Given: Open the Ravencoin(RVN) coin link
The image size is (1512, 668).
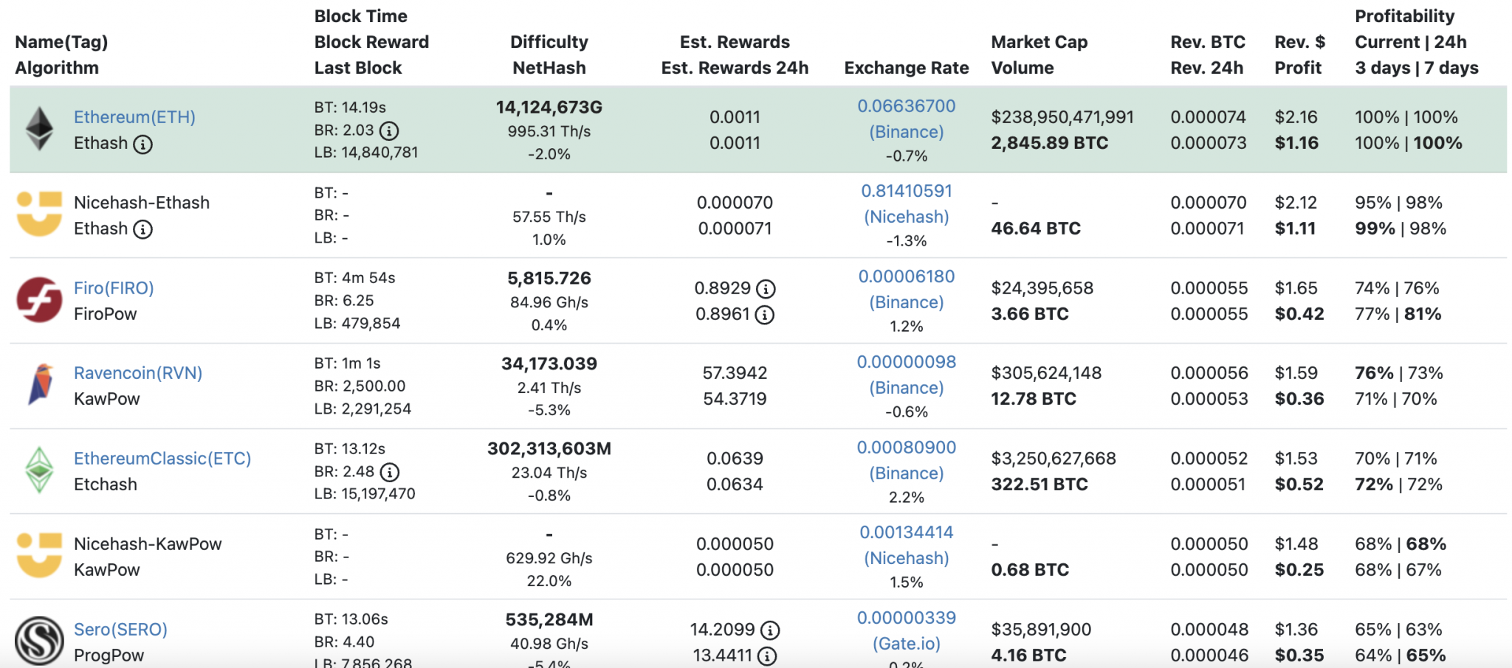Looking at the screenshot, I should [x=138, y=373].
